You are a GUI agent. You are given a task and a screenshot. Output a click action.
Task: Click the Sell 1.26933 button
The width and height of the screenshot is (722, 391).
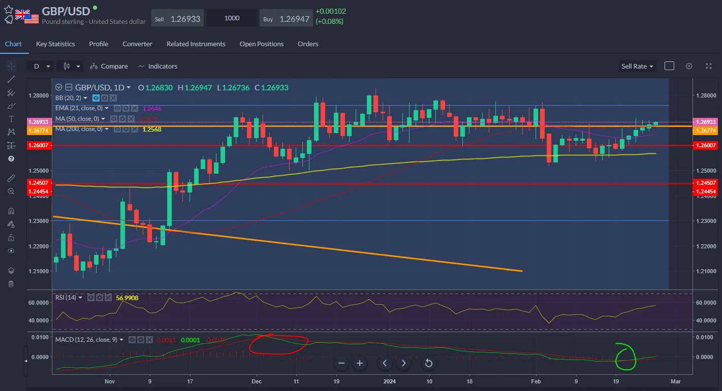tap(177, 18)
